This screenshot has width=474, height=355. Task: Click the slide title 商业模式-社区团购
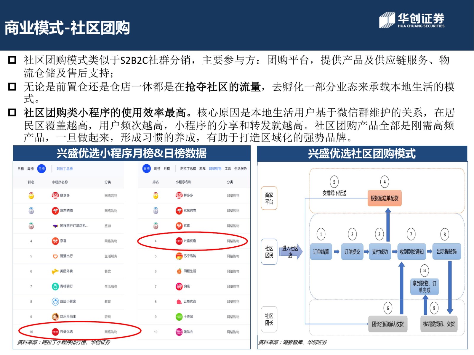tap(67, 28)
